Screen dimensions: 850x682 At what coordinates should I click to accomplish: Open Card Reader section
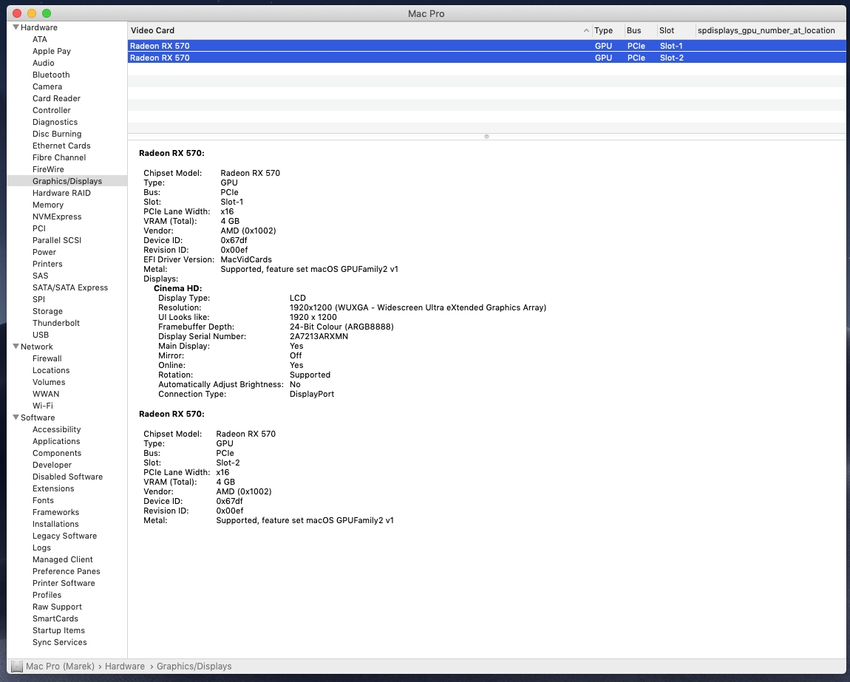click(56, 98)
